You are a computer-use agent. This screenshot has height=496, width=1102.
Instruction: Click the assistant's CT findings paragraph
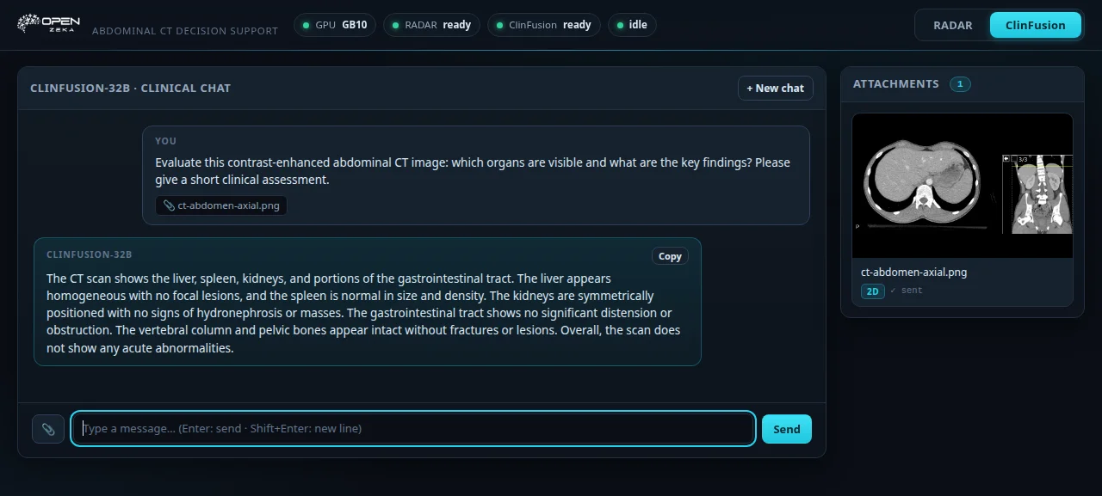click(363, 314)
